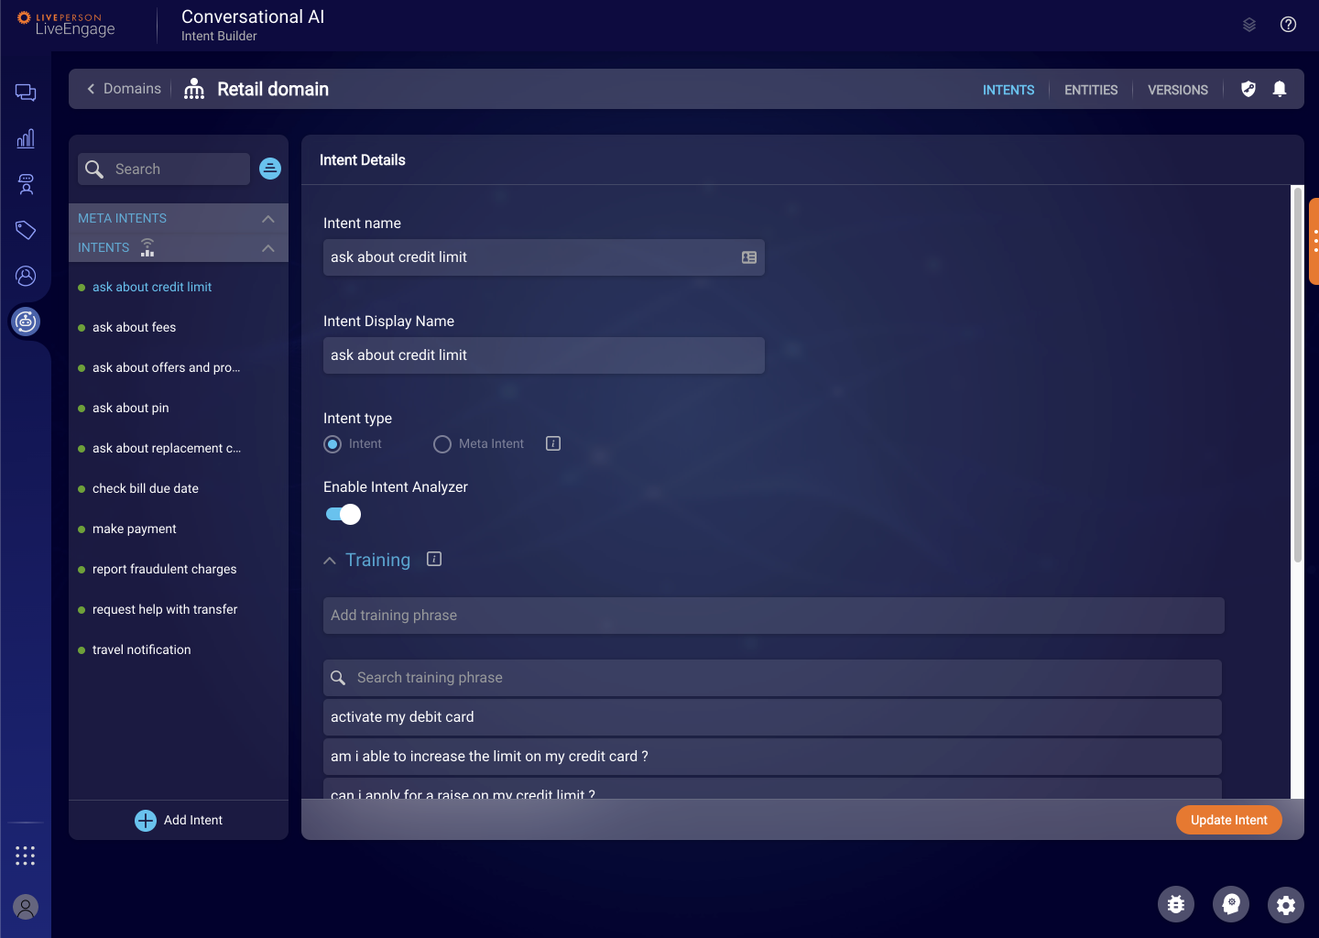Click the card icon in Intent name field
This screenshot has width=1319, height=938.
click(749, 257)
